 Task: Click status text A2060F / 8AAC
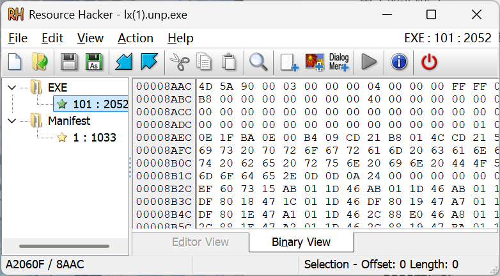click(x=45, y=264)
